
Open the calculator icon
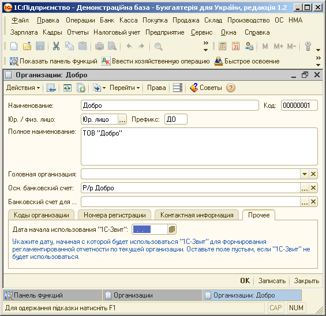(x=222, y=46)
